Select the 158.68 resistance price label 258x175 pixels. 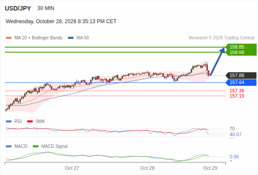237,52
